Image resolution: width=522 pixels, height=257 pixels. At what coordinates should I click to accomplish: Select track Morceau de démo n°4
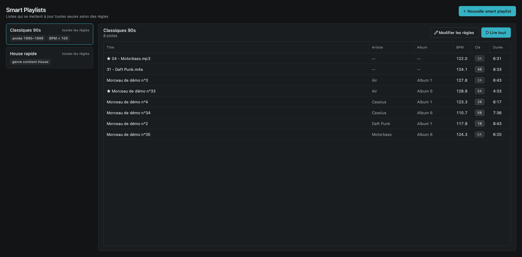point(307,102)
